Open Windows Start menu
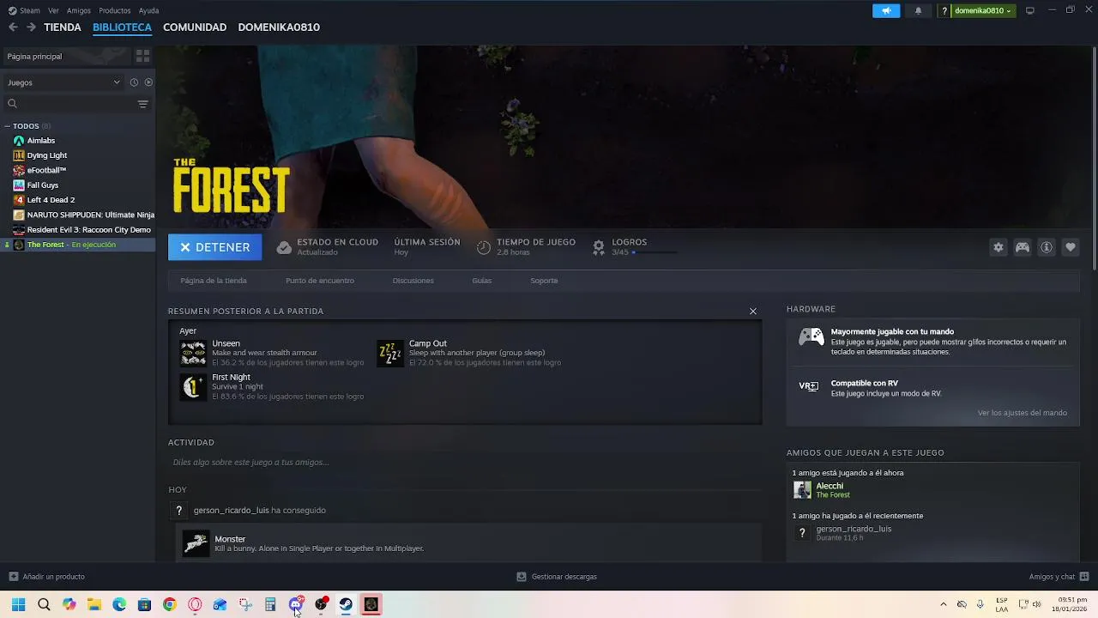This screenshot has height=618, width=1098. (x=18, y=604)
